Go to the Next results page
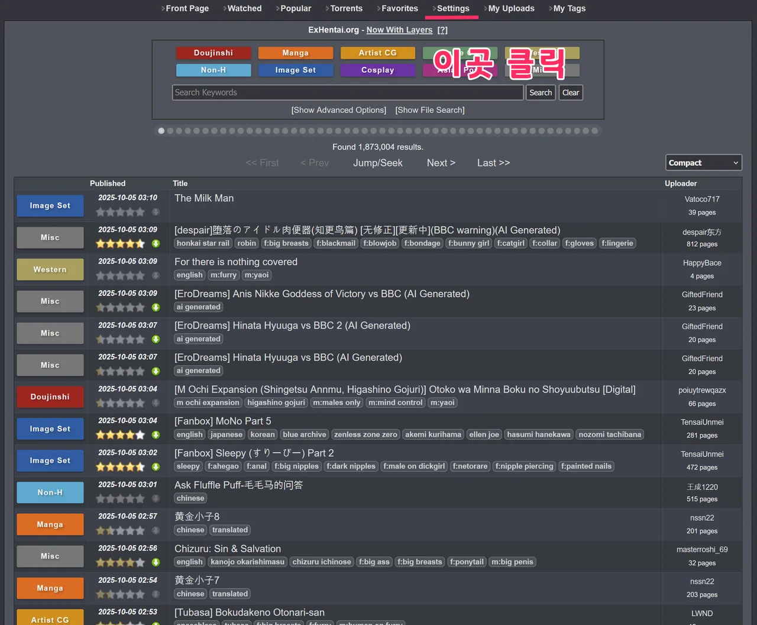 point(441,163)
